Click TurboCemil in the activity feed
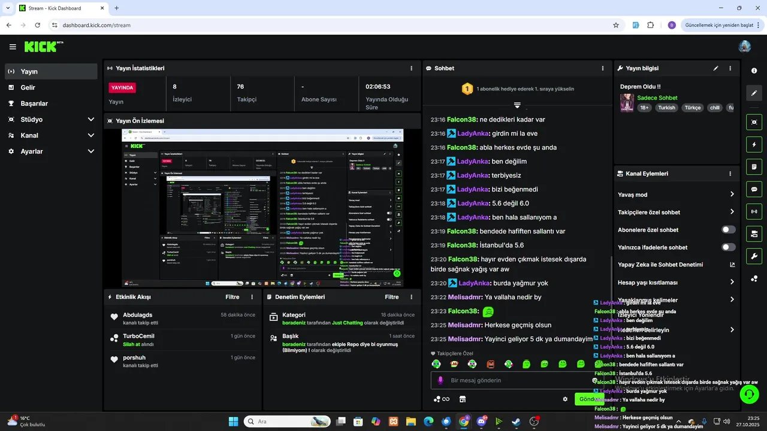Viewport: 767px width, 431px height. (138, 336)
